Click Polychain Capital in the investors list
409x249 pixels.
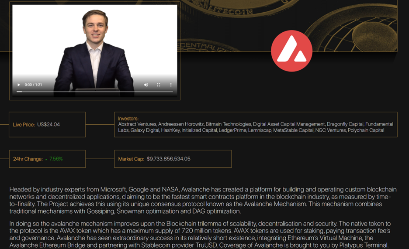click(366, 130)
